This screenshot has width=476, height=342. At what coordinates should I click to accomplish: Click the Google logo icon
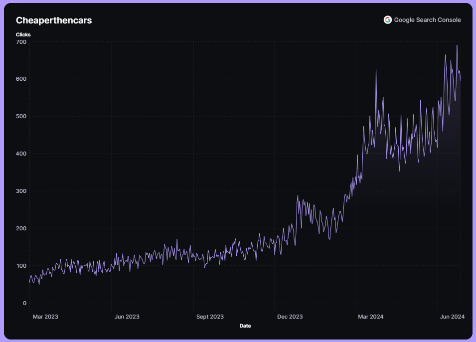tap(387, 20)
